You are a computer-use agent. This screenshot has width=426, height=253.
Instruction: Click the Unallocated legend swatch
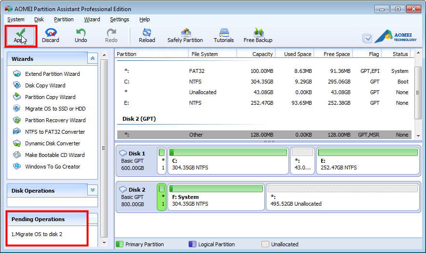coord(265,244)
